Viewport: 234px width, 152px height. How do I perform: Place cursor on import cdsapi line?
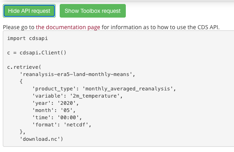pyautogui.click(x=28, y=38)
